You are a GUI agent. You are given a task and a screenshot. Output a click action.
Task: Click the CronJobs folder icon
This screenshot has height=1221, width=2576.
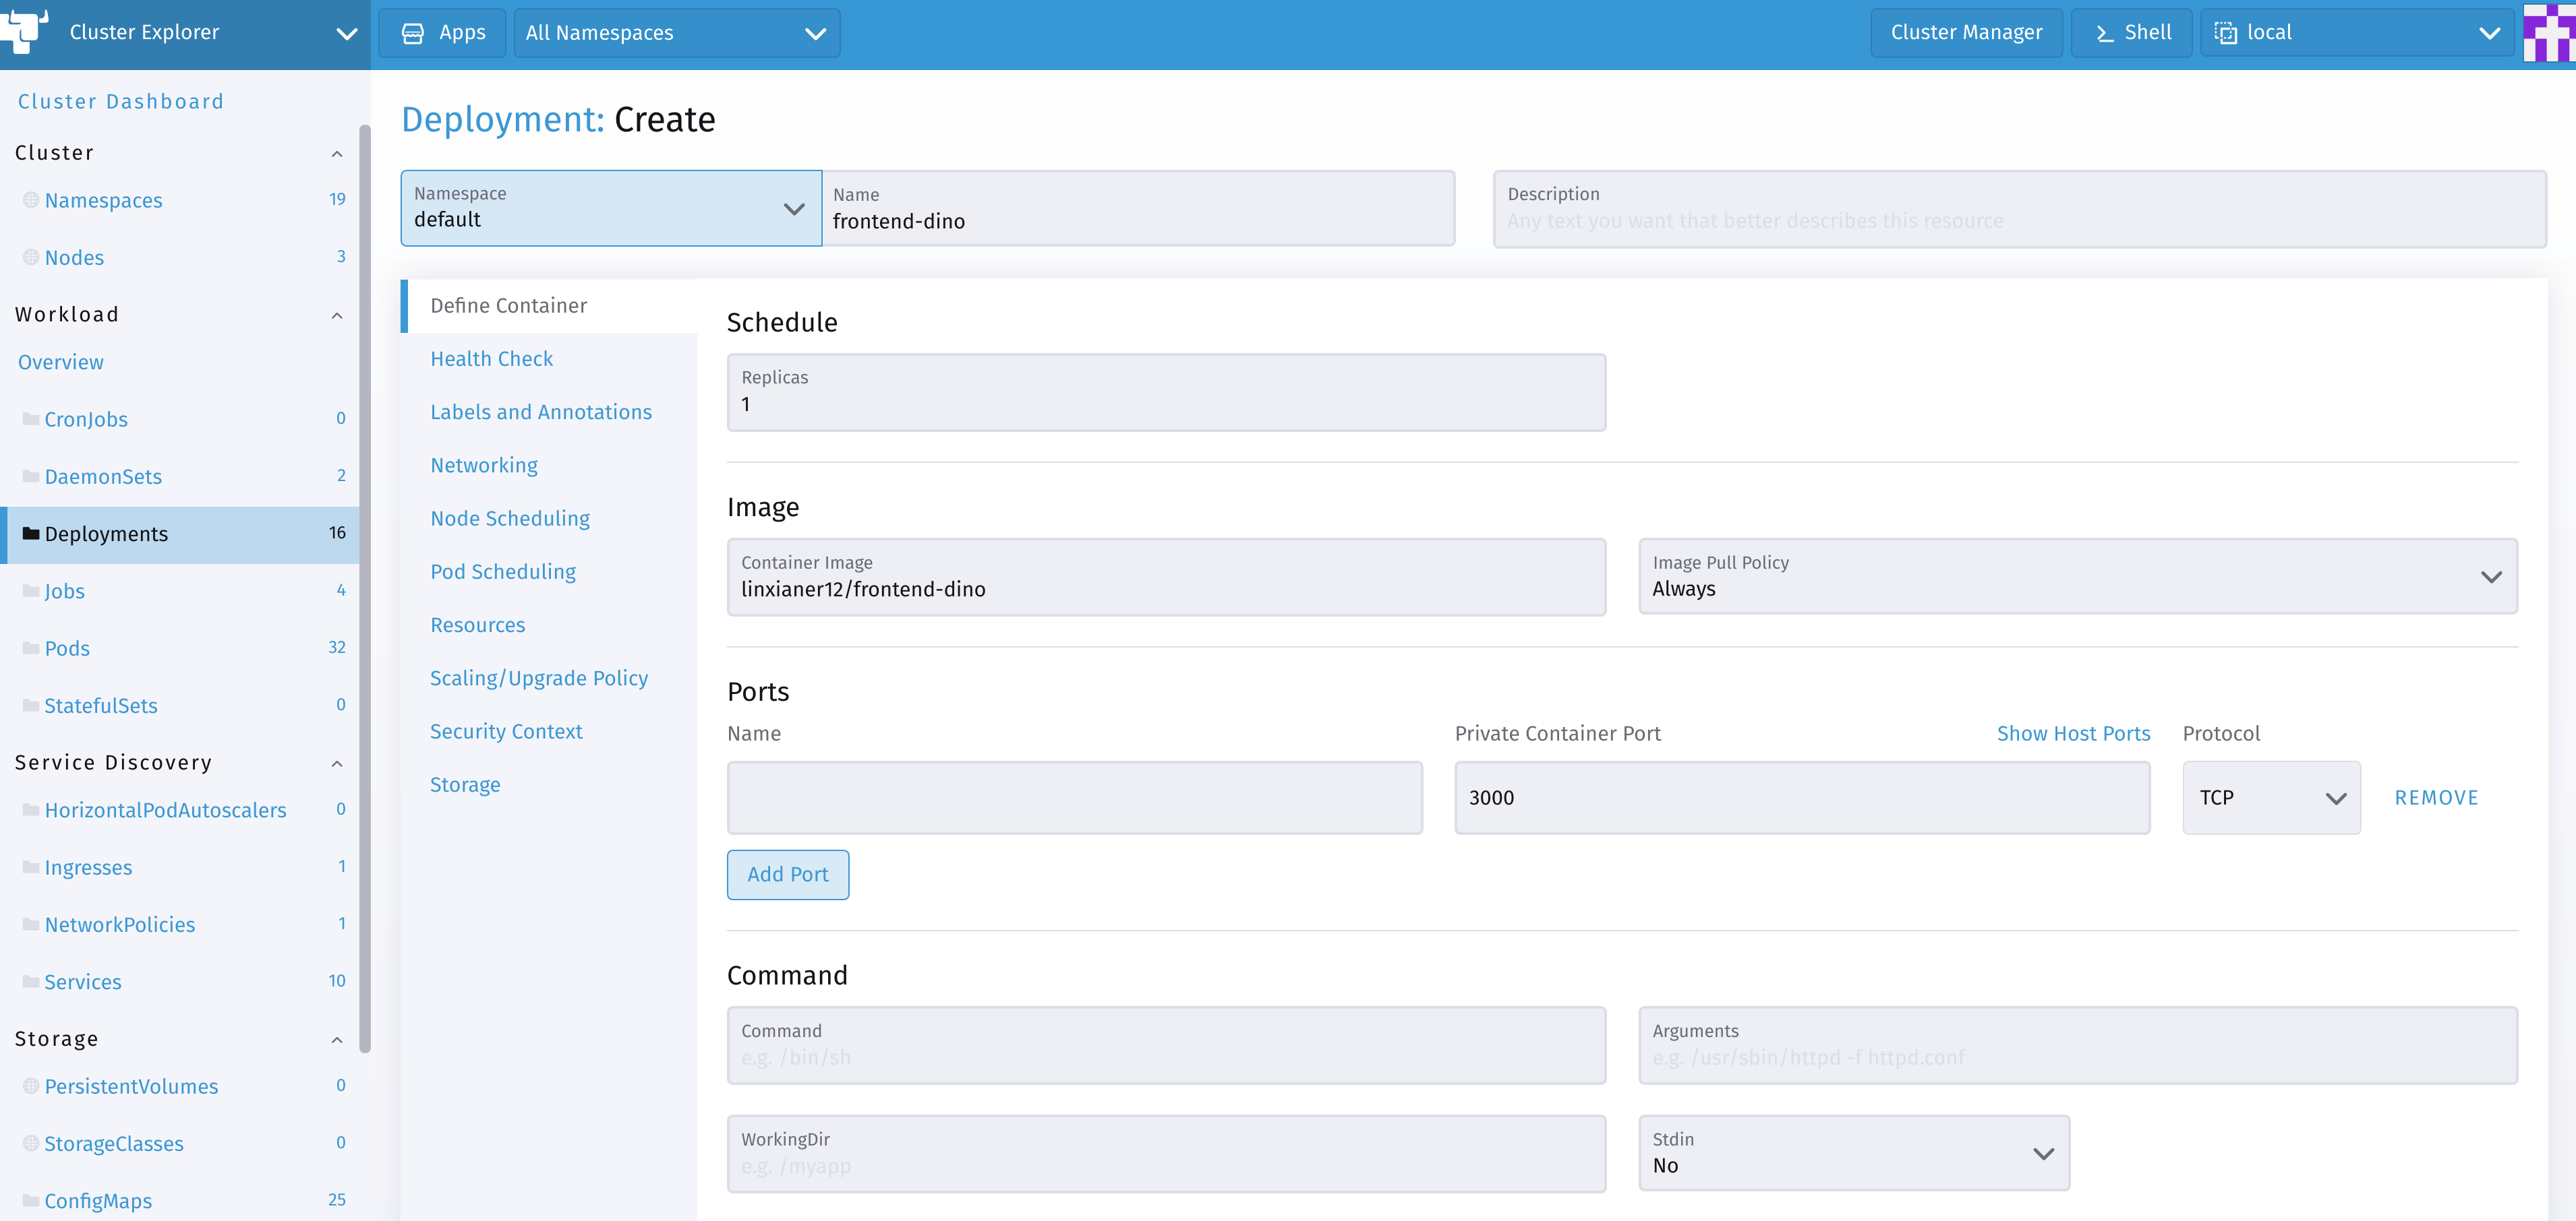point(31,418)
